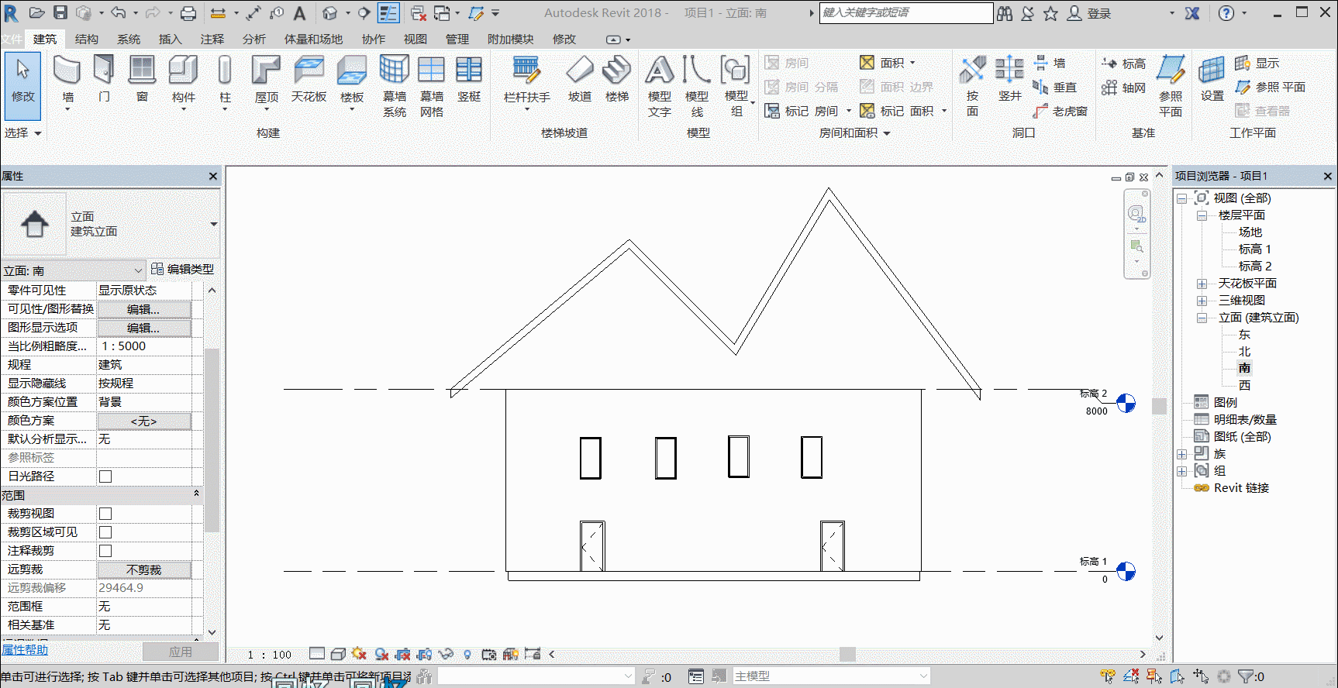Select the Reference Plane (参照平面) tool
The image size is (1338, 688).
click(x=1171, y=86)
